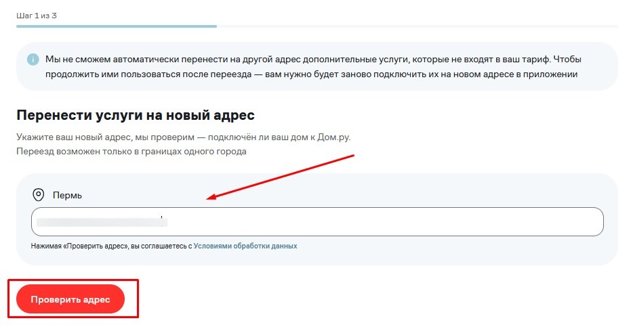Click the second line of the info notice
Viewport: 631px width, 327px height.
point(312,74)
